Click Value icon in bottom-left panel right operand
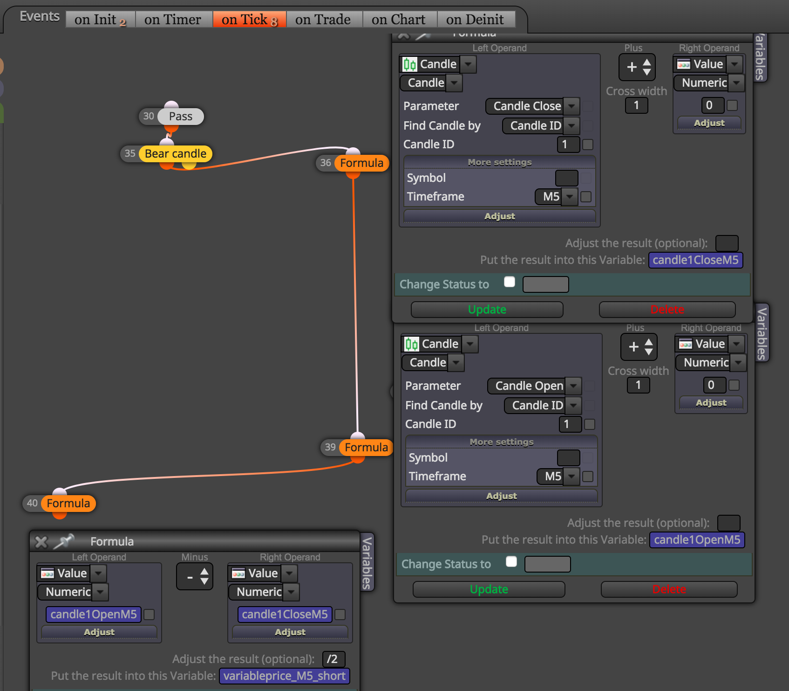 tap(238, 574)
